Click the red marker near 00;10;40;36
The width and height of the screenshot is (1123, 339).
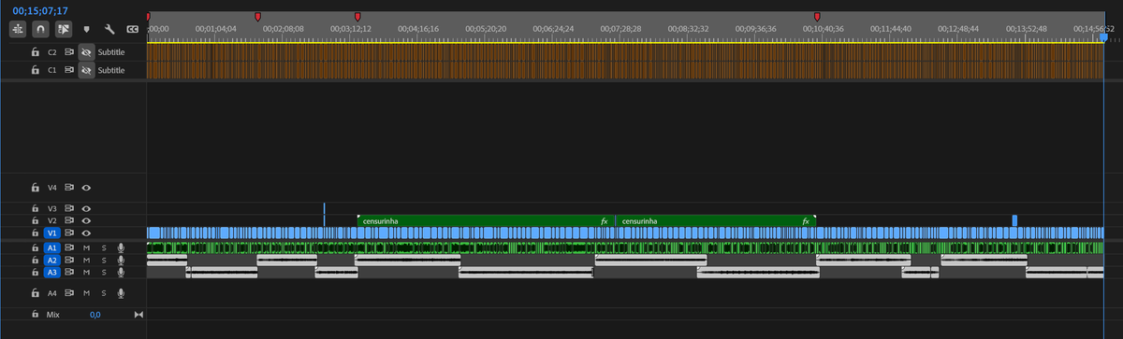[817, 17]
